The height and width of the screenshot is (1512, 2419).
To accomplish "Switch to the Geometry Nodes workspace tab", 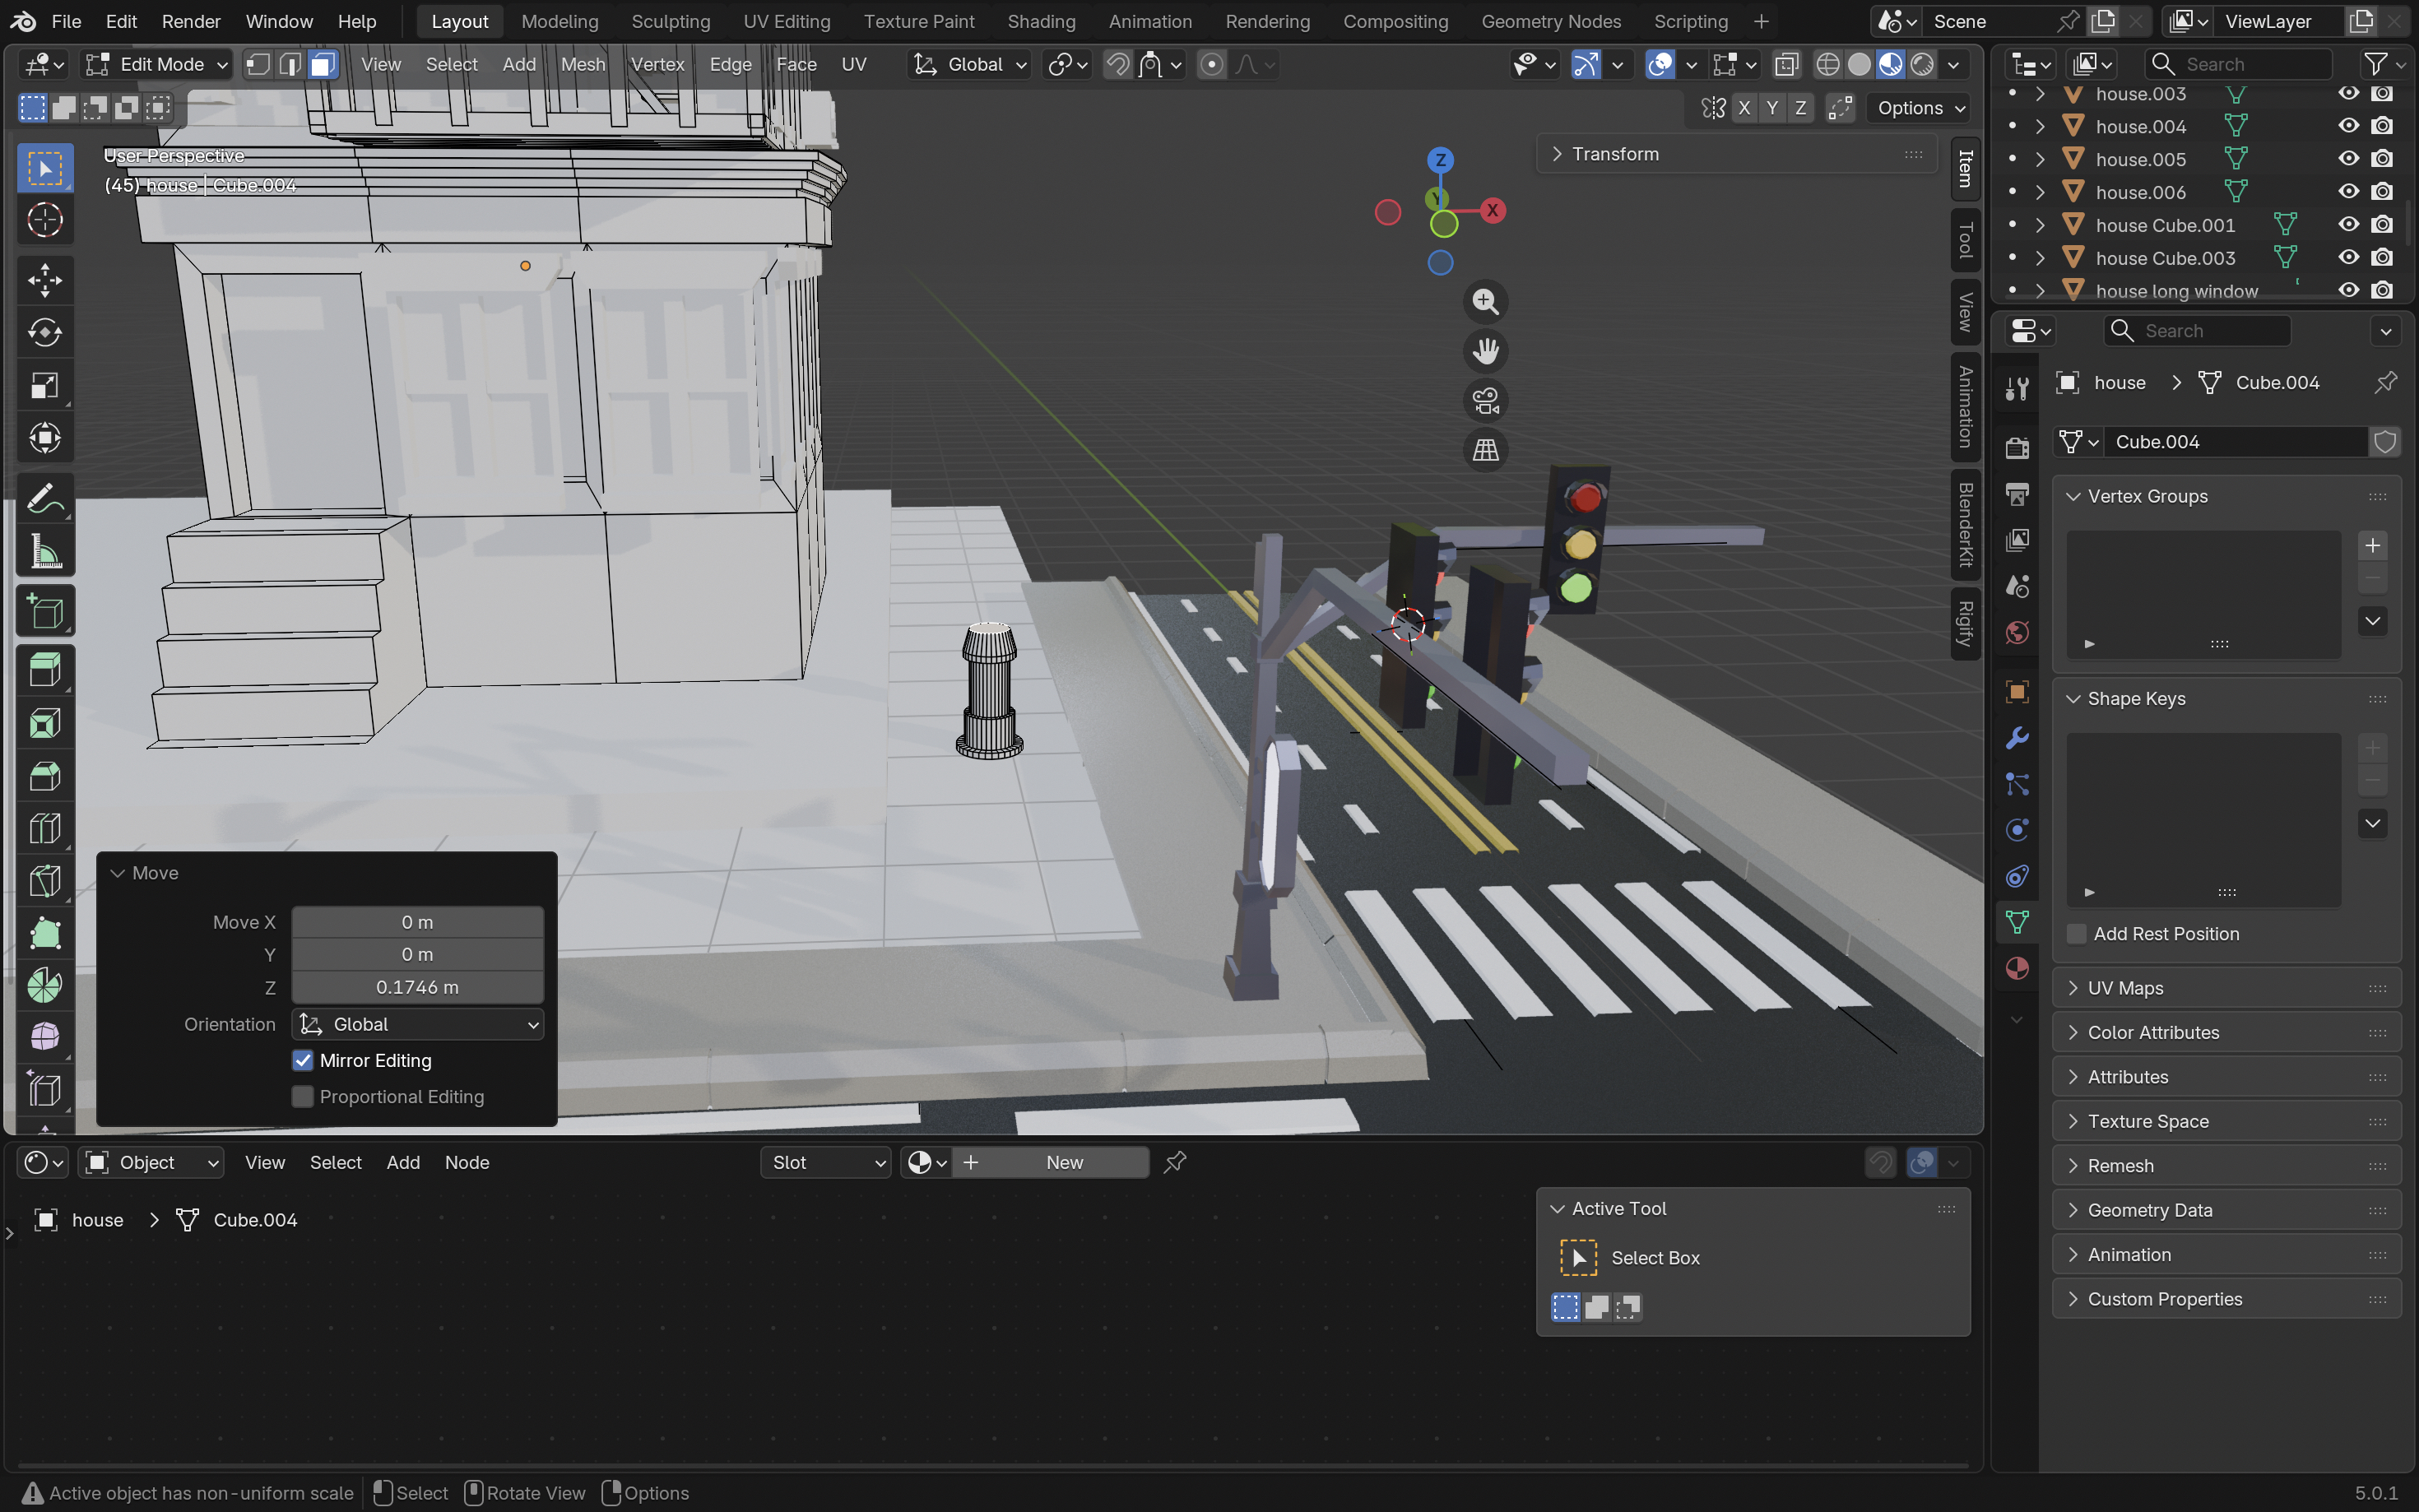I will [x=1551, y=21].
